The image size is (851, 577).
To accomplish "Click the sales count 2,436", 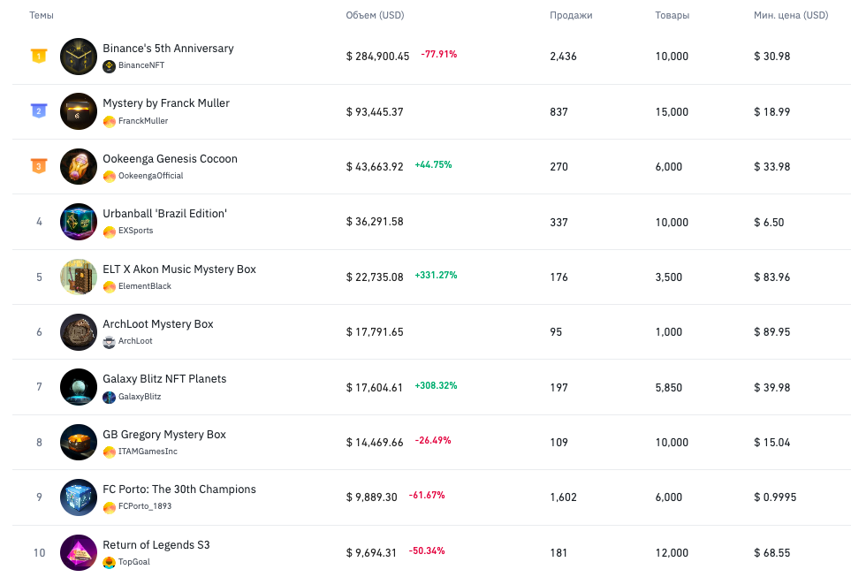I will [x=563, y=57].
